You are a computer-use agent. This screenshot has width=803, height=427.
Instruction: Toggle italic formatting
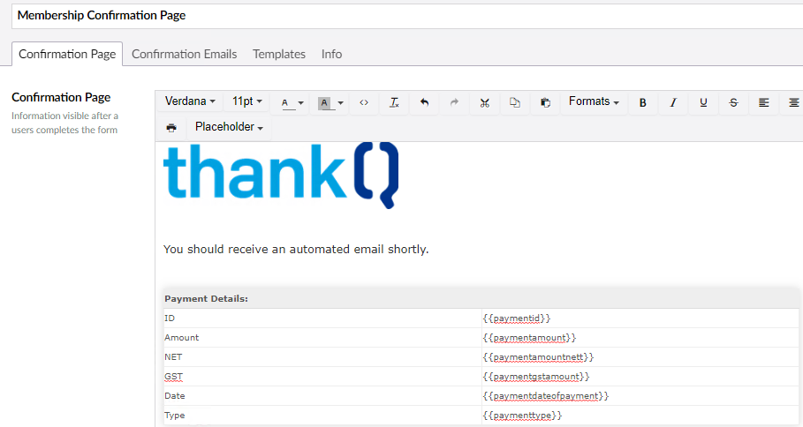coord(673,103)
